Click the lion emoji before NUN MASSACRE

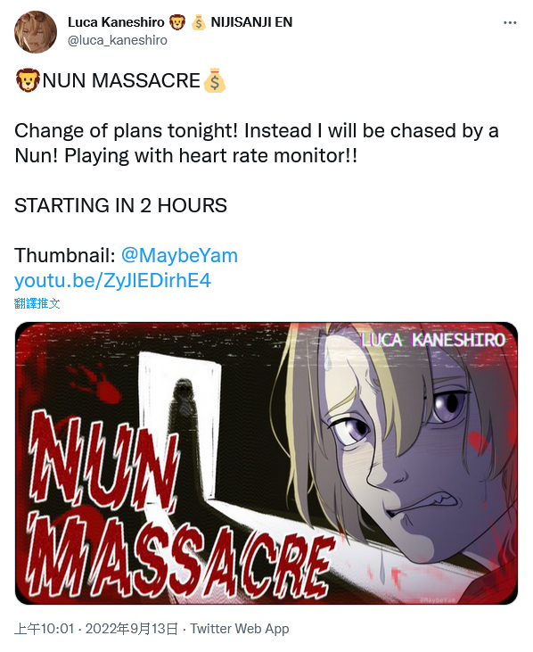28,80
